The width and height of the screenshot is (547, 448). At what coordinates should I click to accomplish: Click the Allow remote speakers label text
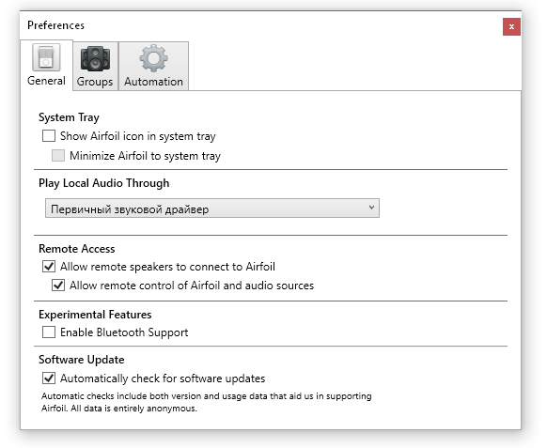[x=167, y=267]
